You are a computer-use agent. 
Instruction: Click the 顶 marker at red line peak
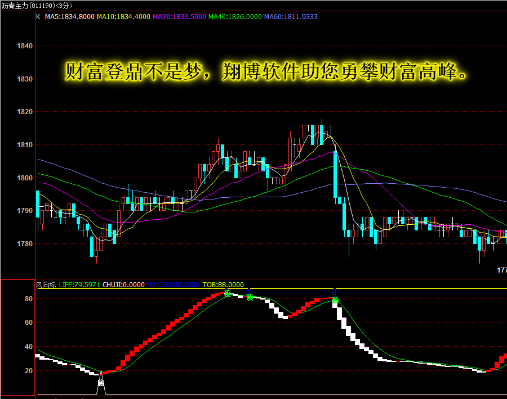tap(228, 293)
